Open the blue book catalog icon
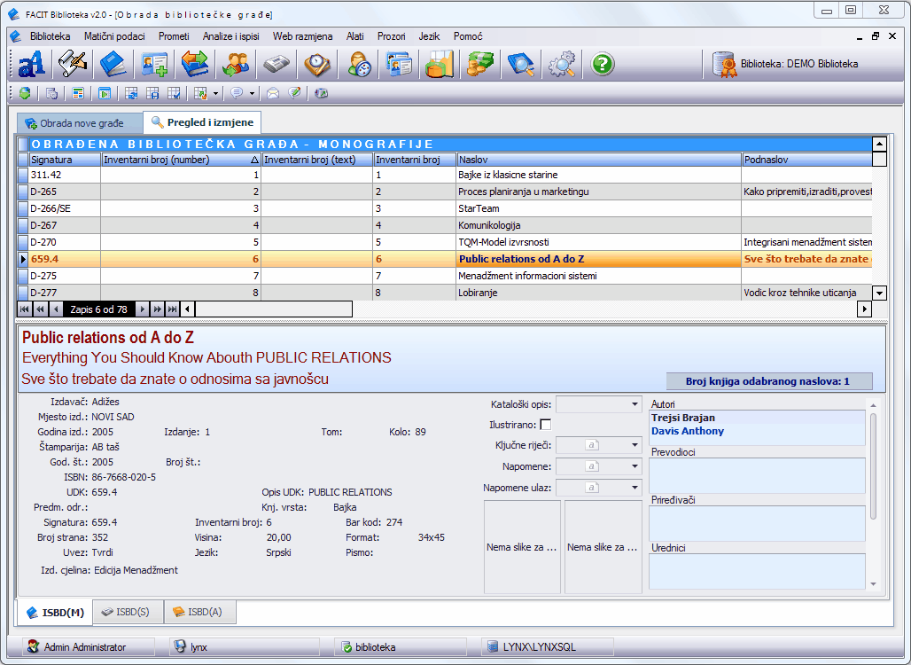Screen dimensions: 911x665 [113, 64]
